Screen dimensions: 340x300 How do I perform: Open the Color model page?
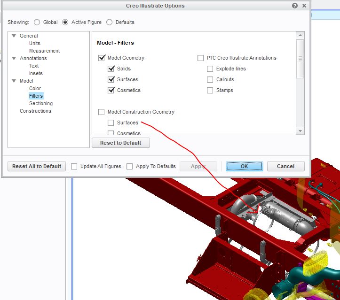35,88
